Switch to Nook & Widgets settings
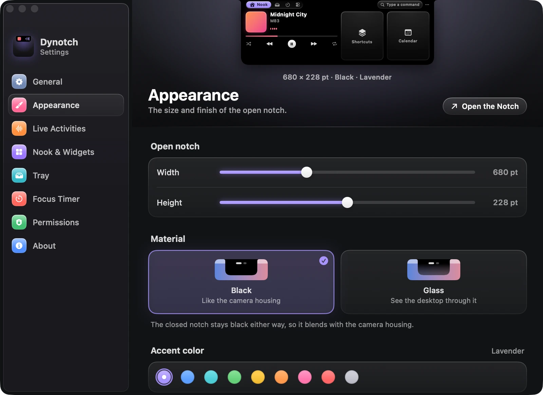 pyautogui.click(x=66, y=152)
